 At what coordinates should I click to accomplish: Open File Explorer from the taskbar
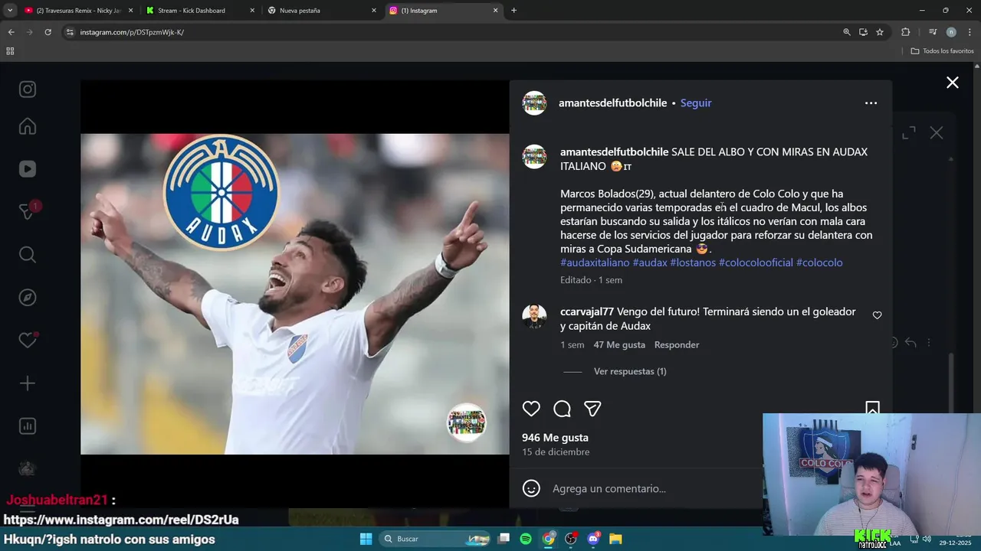pos(615,539)
